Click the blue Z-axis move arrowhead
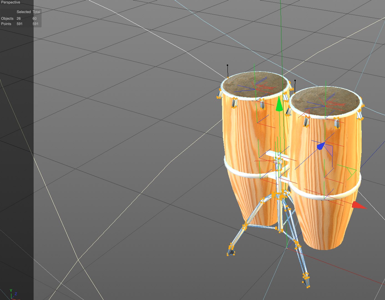Viewport: 385px width, 300px height. click(x=321, y=146)
